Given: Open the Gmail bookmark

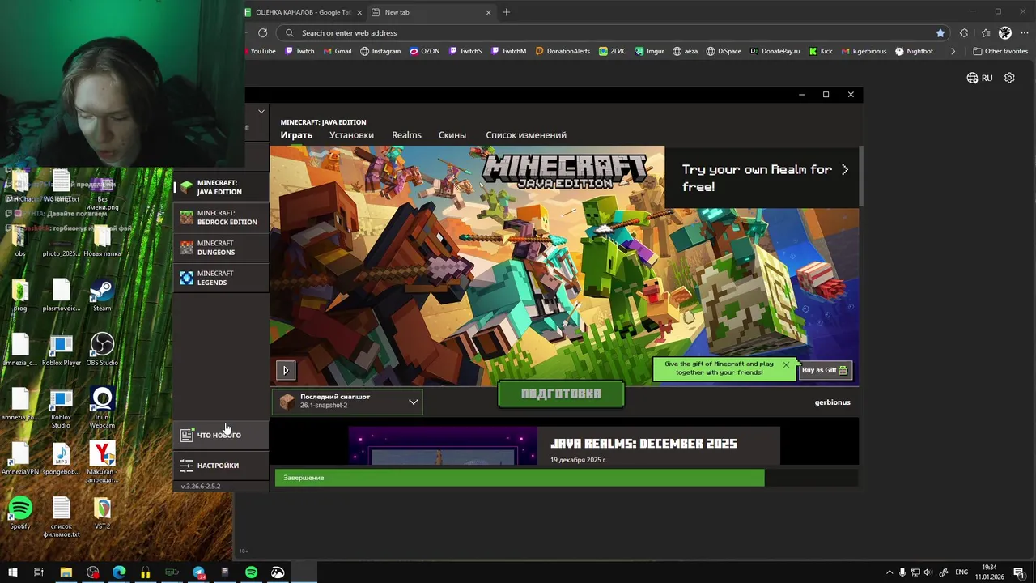Looking at the screenshot, I should pyautogui.click(x=338, y=51).
